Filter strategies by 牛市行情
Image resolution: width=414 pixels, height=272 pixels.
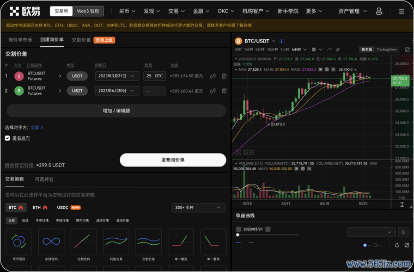(x=42, y=220)
